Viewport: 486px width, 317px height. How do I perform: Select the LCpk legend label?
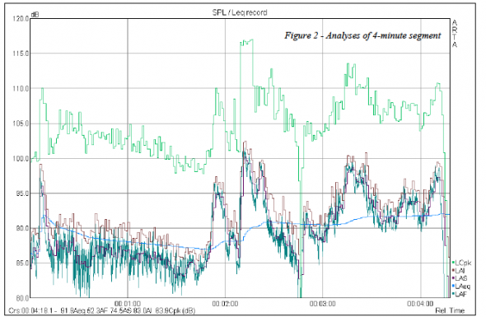pos(463,263)
